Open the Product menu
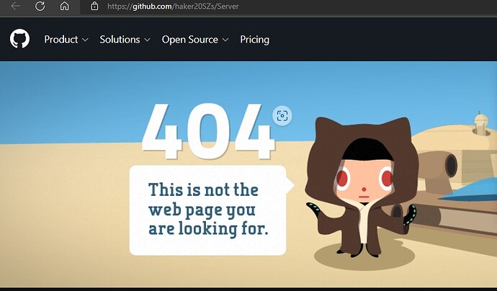This screenshot has width=497, height=291. pos(61,40)
